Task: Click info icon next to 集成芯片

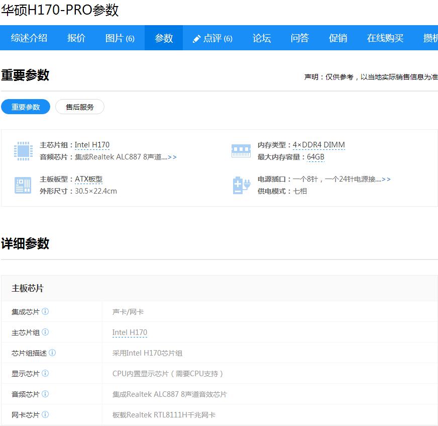Action: point(45,311)
